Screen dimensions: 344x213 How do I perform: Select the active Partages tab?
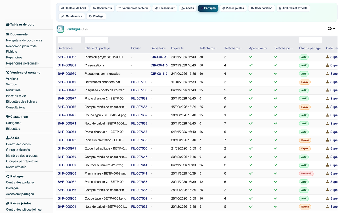[x=208, y=8]
